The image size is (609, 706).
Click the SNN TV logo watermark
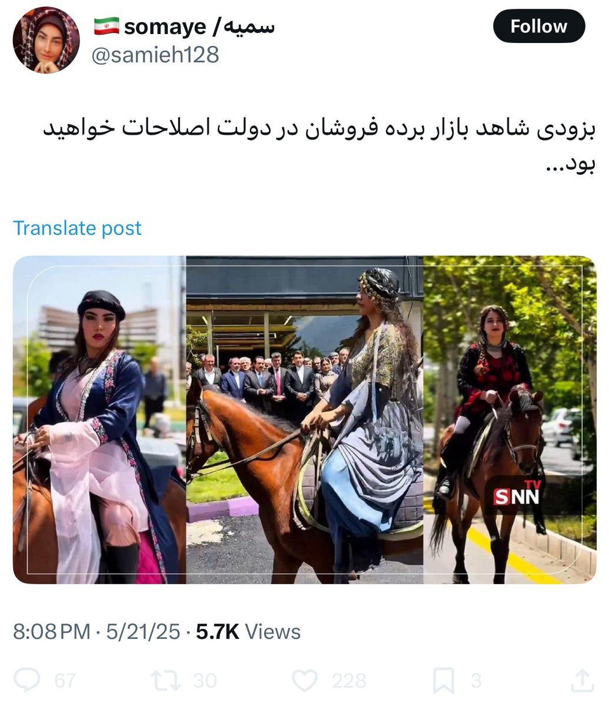(517, 494)
